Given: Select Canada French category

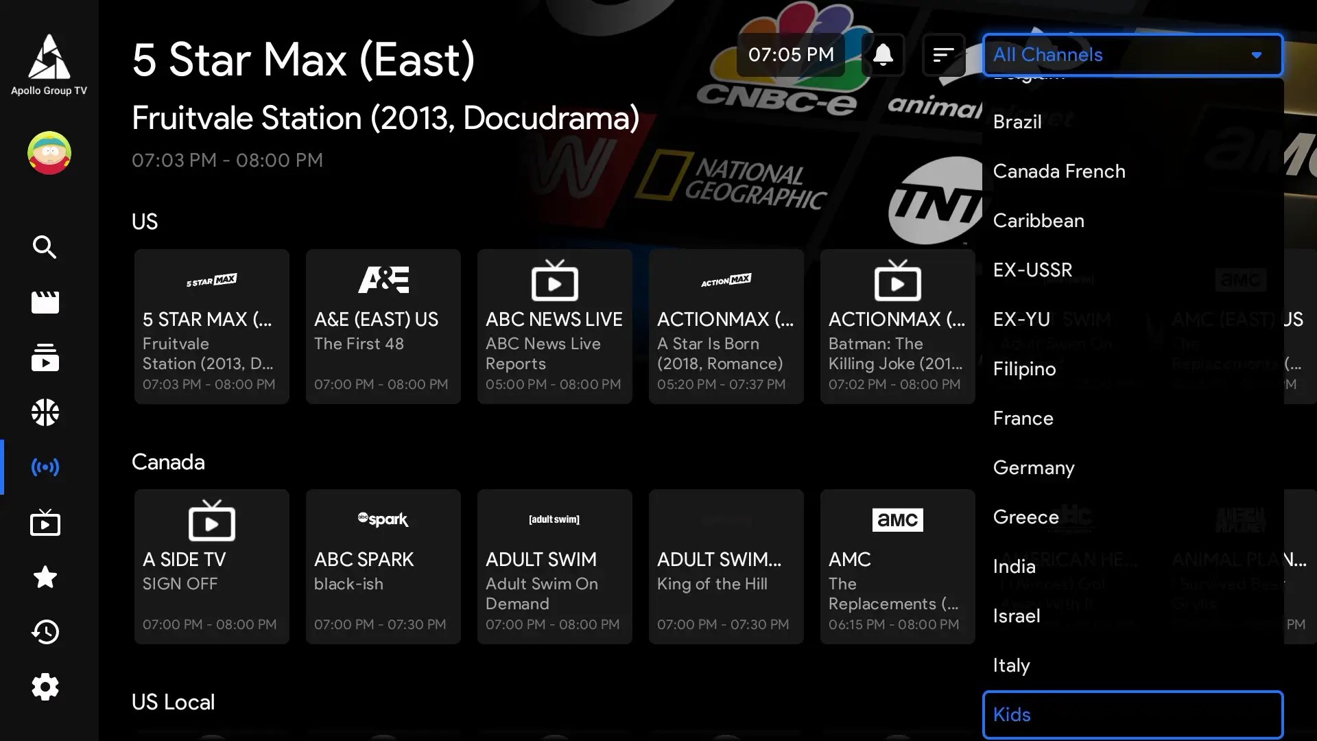Looking at the screenshot, I should [x=1132, y=171].
